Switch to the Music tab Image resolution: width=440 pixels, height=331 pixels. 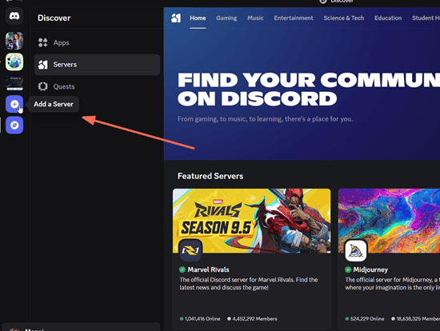click(x=255, y=18)
